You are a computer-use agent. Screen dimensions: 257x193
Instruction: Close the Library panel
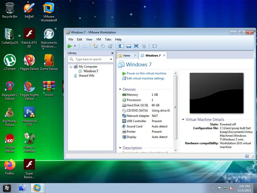pos(112,53)
